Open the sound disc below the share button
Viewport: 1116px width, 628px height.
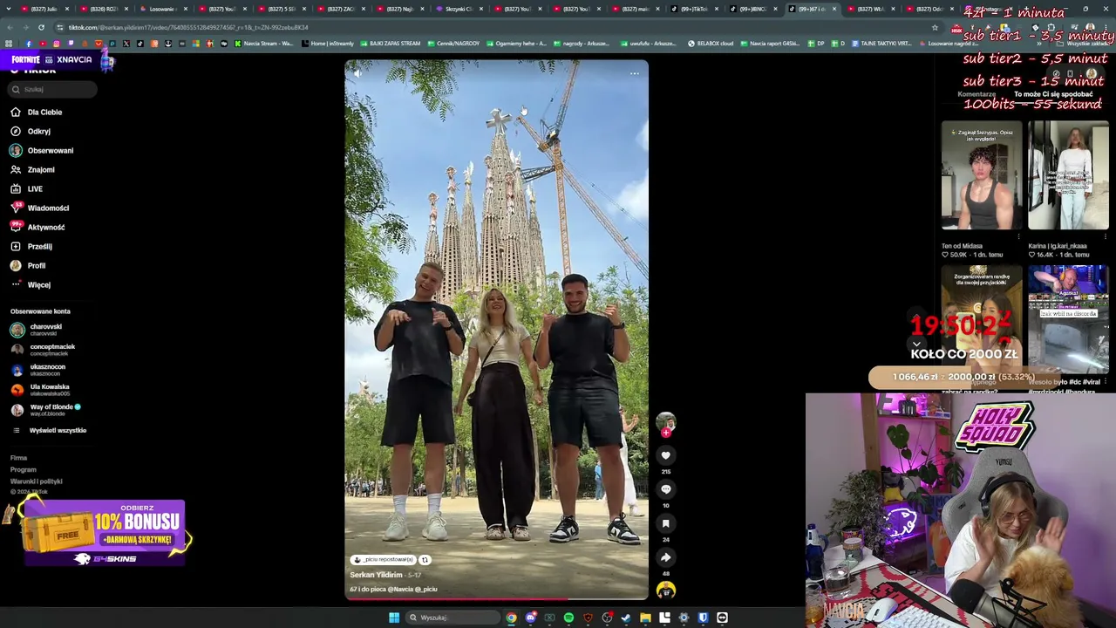pos(665,590)
